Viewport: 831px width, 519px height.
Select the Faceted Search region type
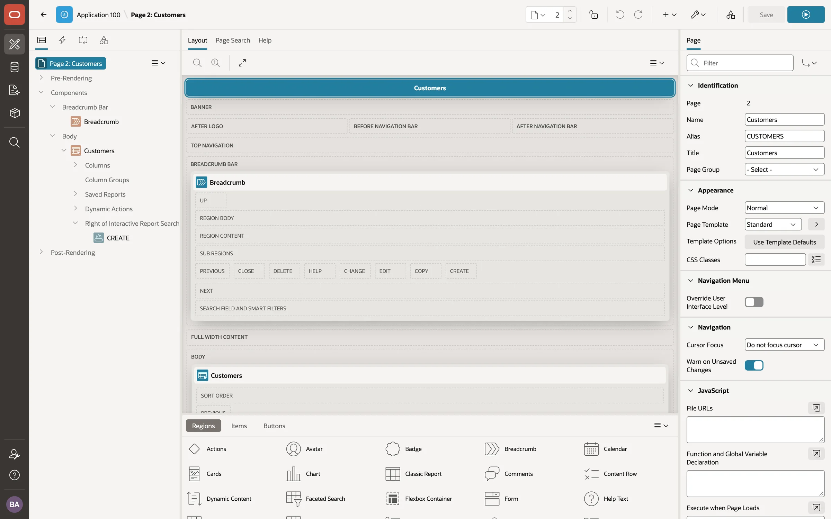tap(316, 499)
